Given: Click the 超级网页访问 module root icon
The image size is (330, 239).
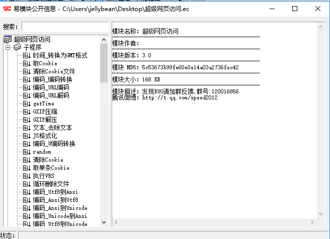Looking at the screenshot, I should click(8, 39).
